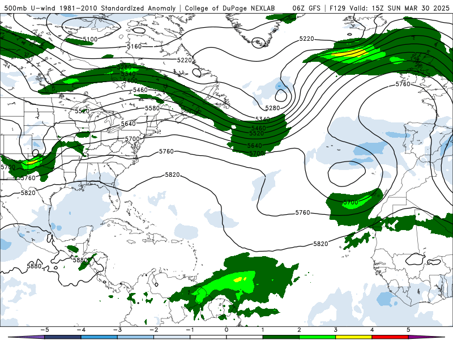The width and height of the screenshot is (453, 340).
Task: Select the positive 1 colorbar tick label
Action: tap(263, 330)
